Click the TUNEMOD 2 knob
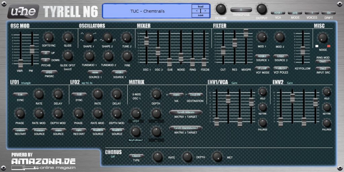Image resolution: width=344 pixels, height=172 pixels. tap(109, 56)
